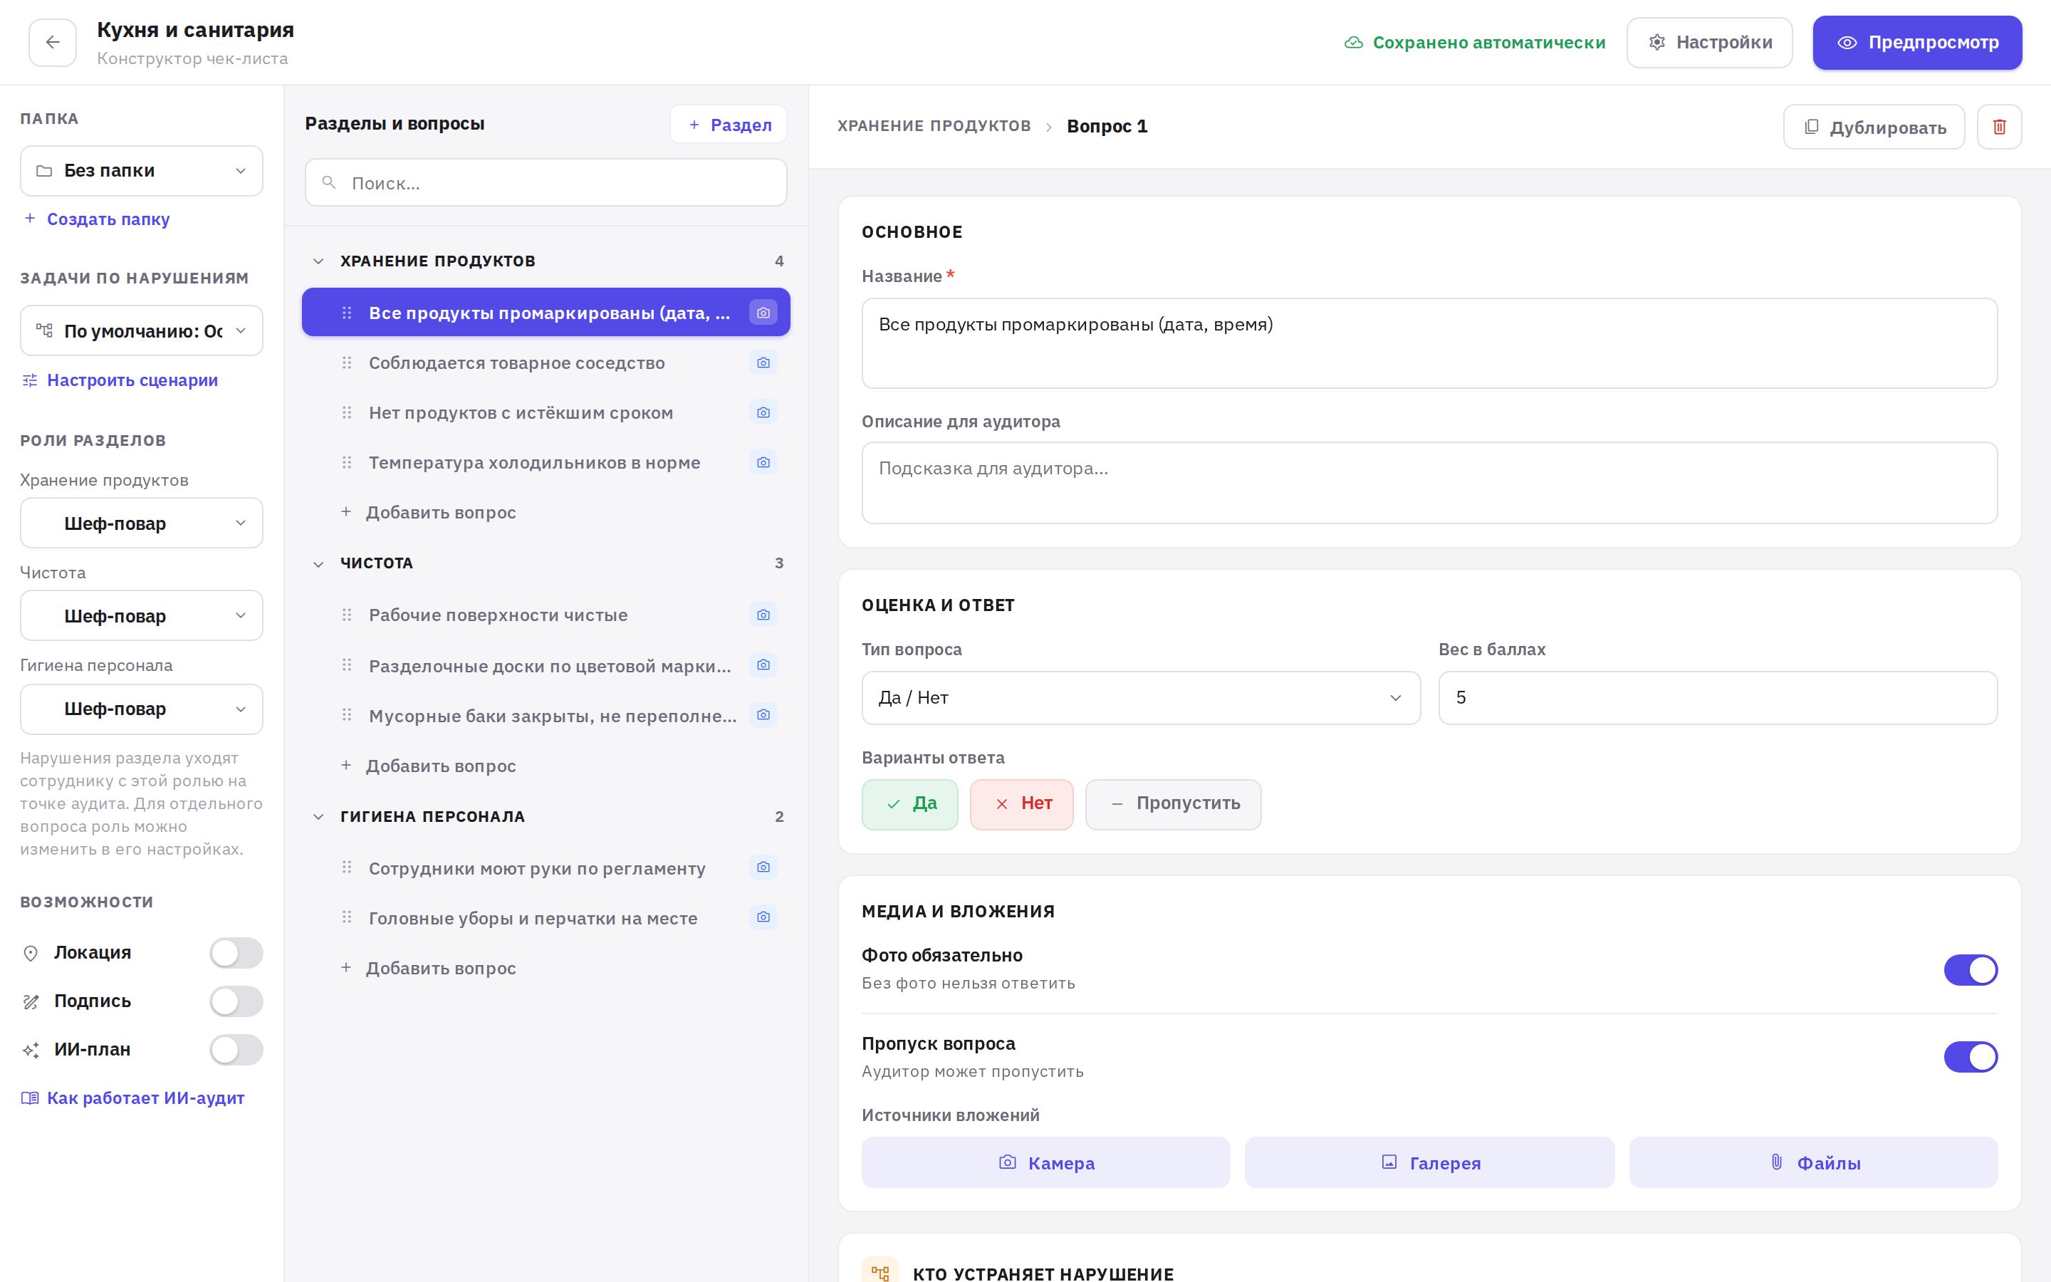Disable 'Фото обязательно' toggle
The width and height of the screenshot is (2051, 1282).
(x=1970, y=970)
